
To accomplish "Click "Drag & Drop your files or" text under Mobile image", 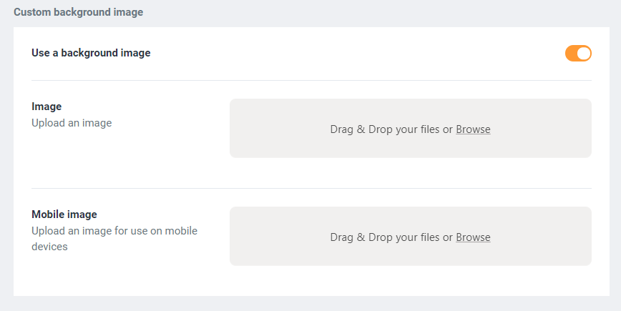I will (x=391, y=237).
